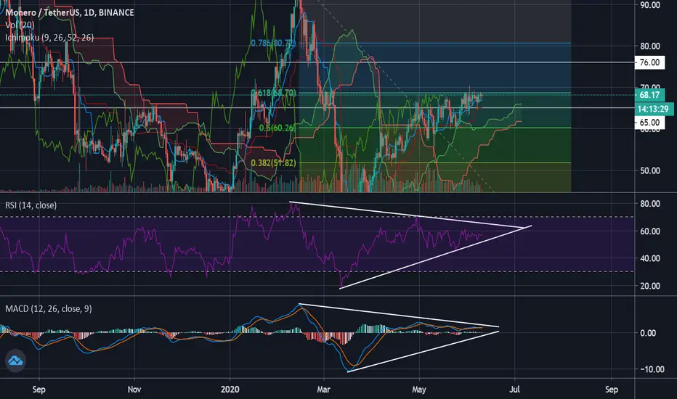Click the 50.00 price axis value
Image resolution: width=677 pixels, height=399 pixels.
pos(650,170)
